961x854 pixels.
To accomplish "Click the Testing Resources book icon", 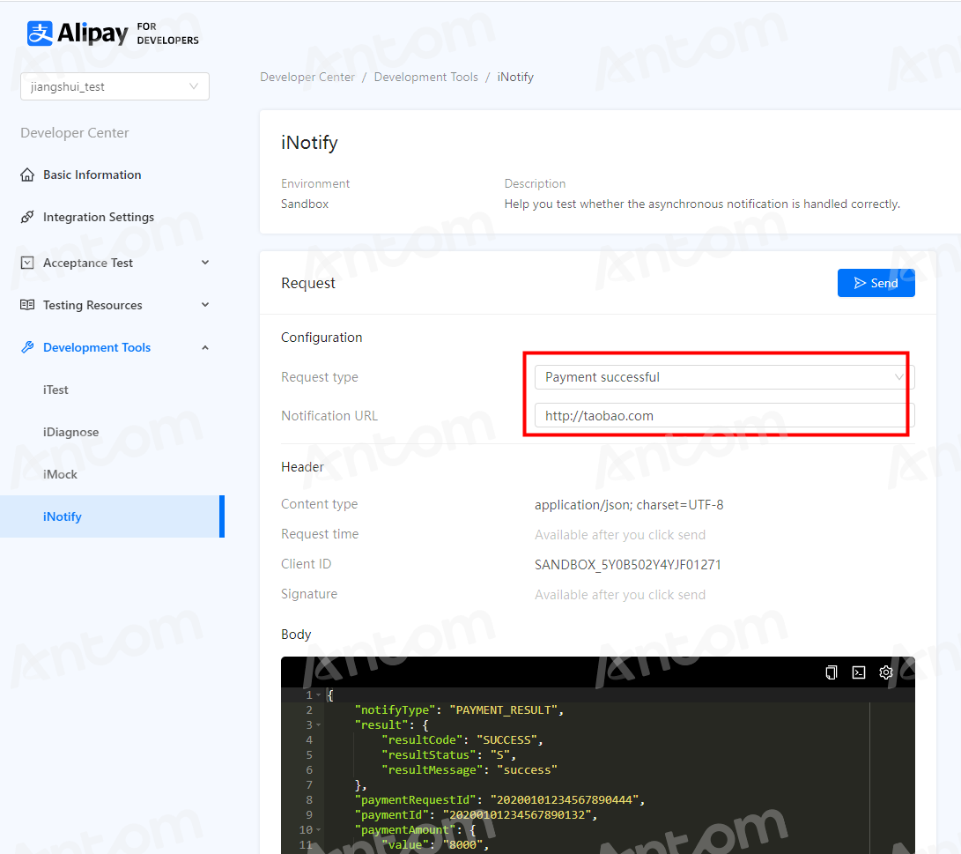I will [27, 305].
